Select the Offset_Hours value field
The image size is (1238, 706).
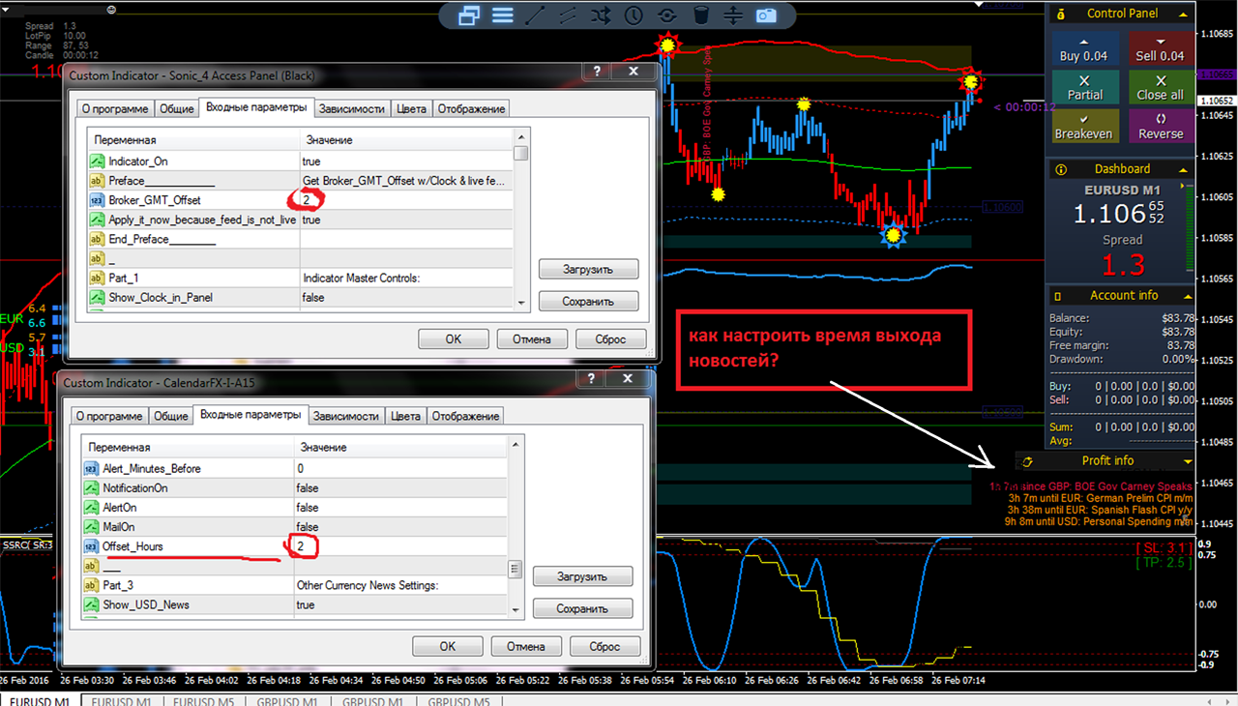[x=400, y=546]
